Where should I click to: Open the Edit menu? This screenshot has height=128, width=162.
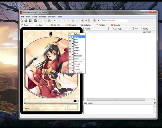(28, 17)
